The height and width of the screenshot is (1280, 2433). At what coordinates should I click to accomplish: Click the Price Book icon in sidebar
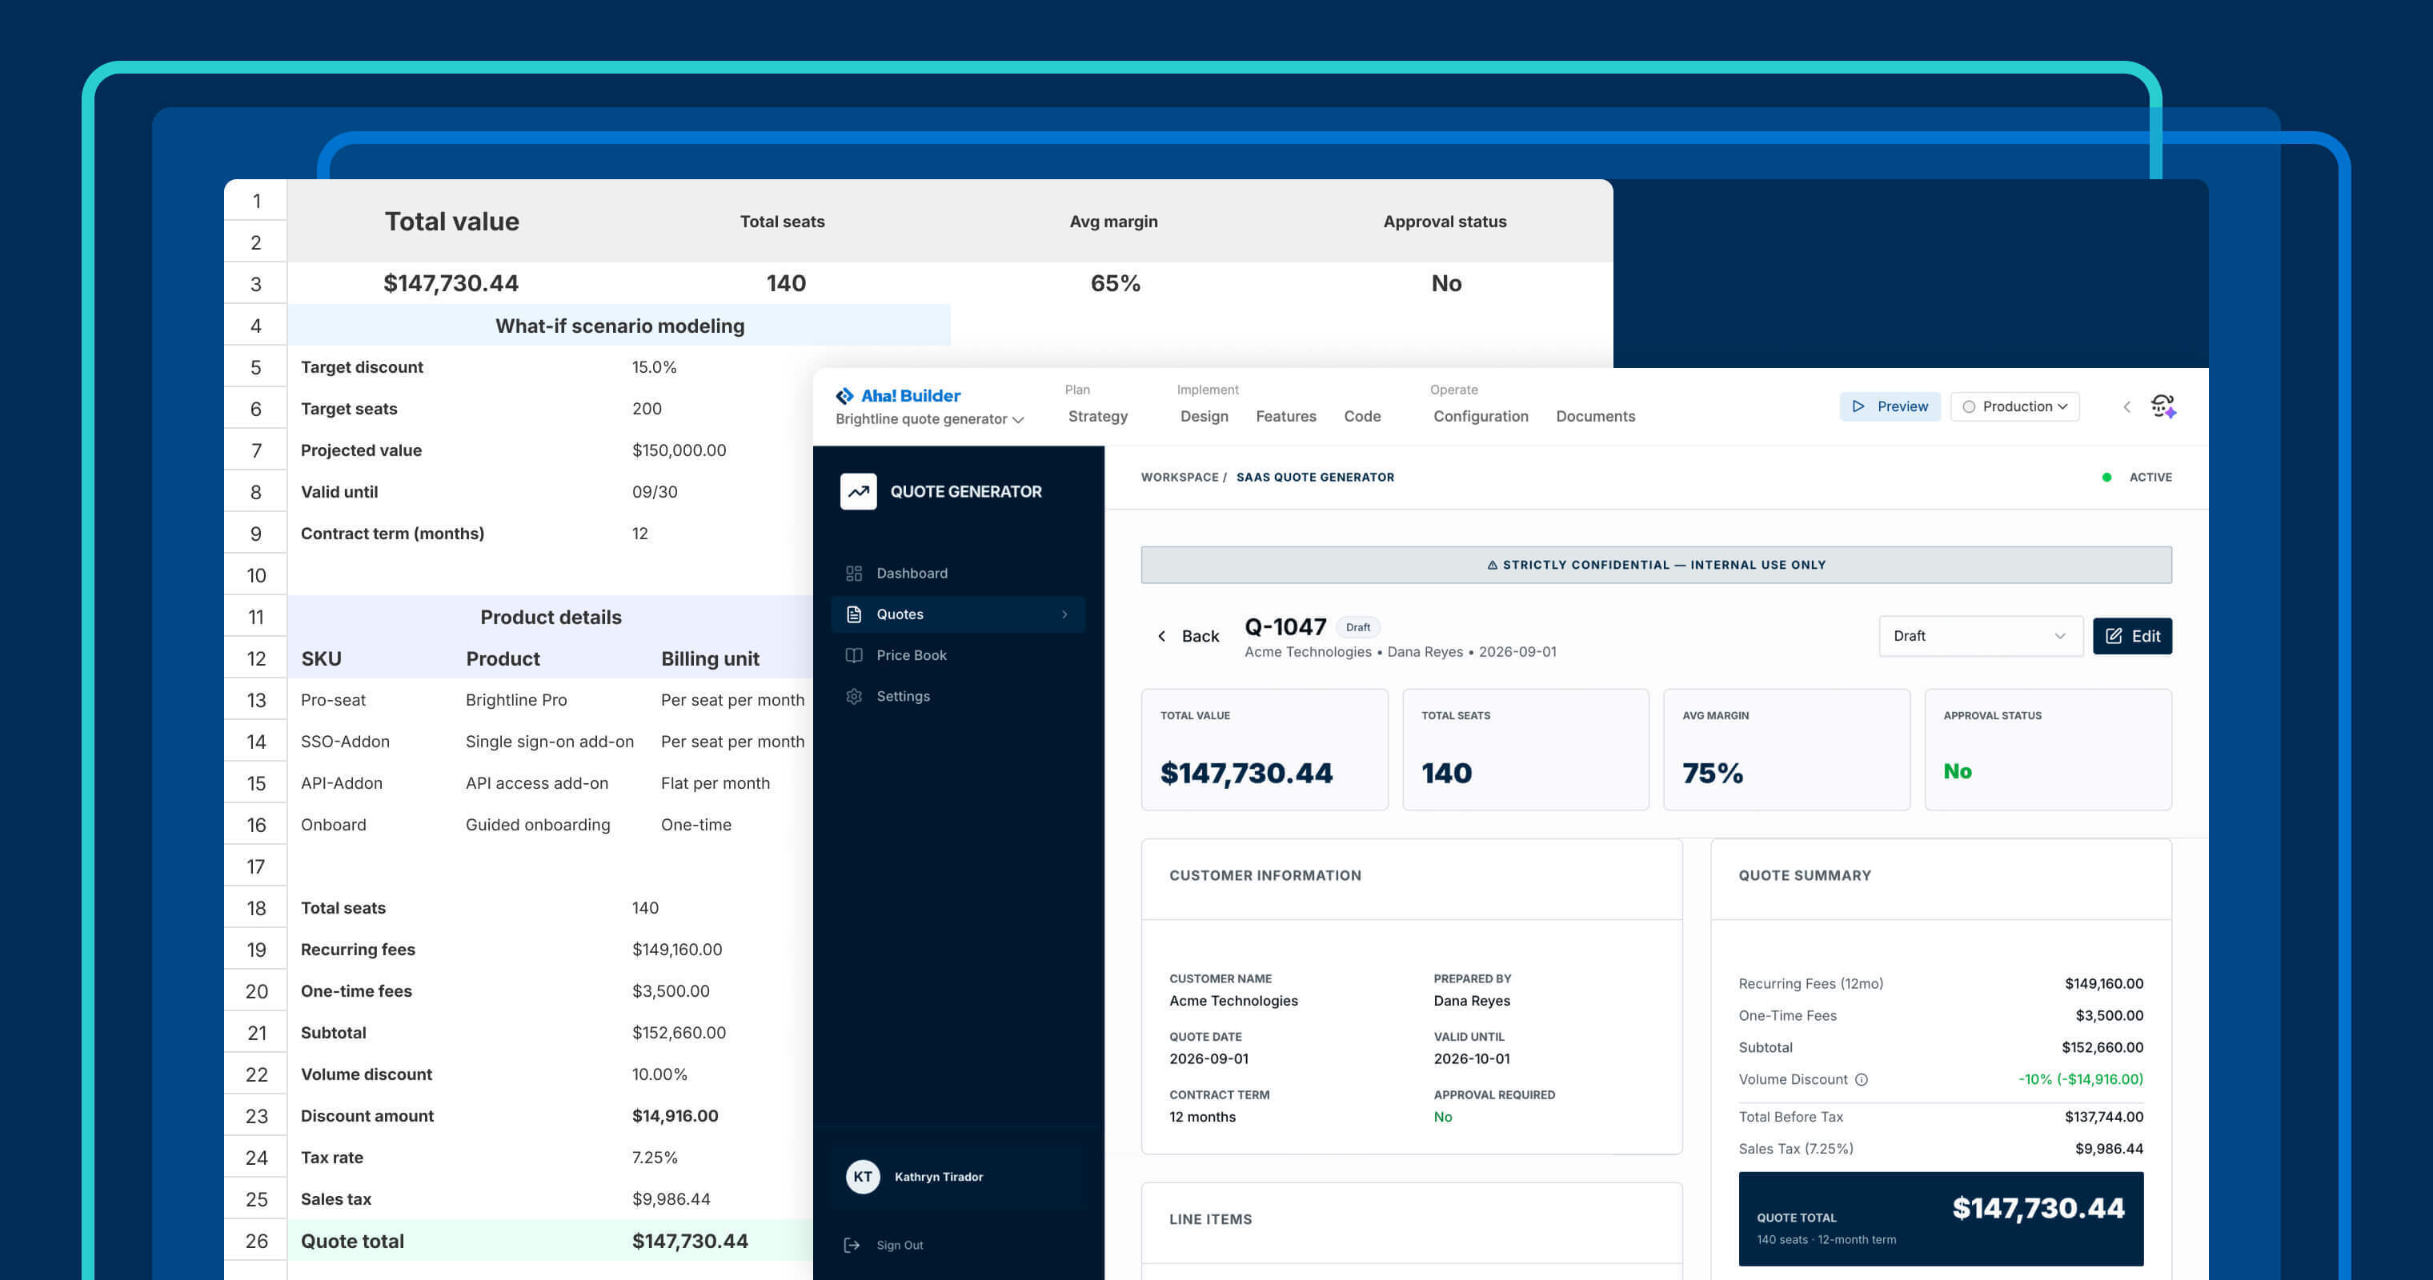(x=854, y=655)
